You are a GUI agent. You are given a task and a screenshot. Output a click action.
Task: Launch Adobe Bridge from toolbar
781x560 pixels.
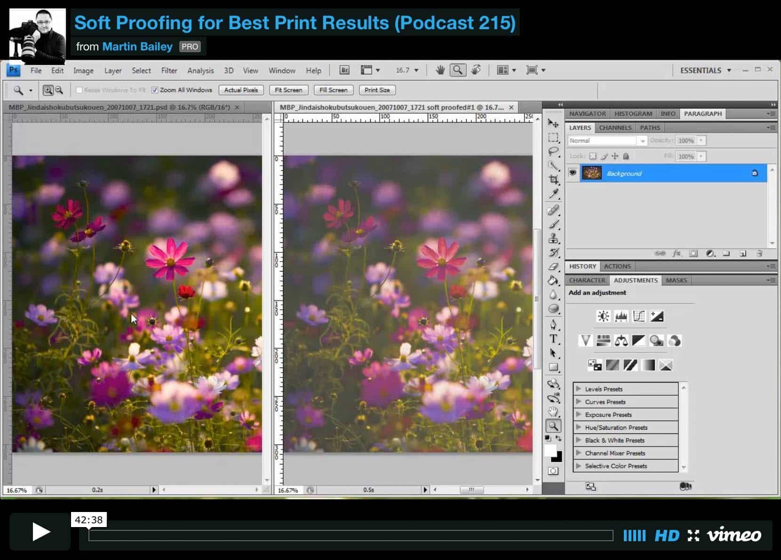pos(344,70)
